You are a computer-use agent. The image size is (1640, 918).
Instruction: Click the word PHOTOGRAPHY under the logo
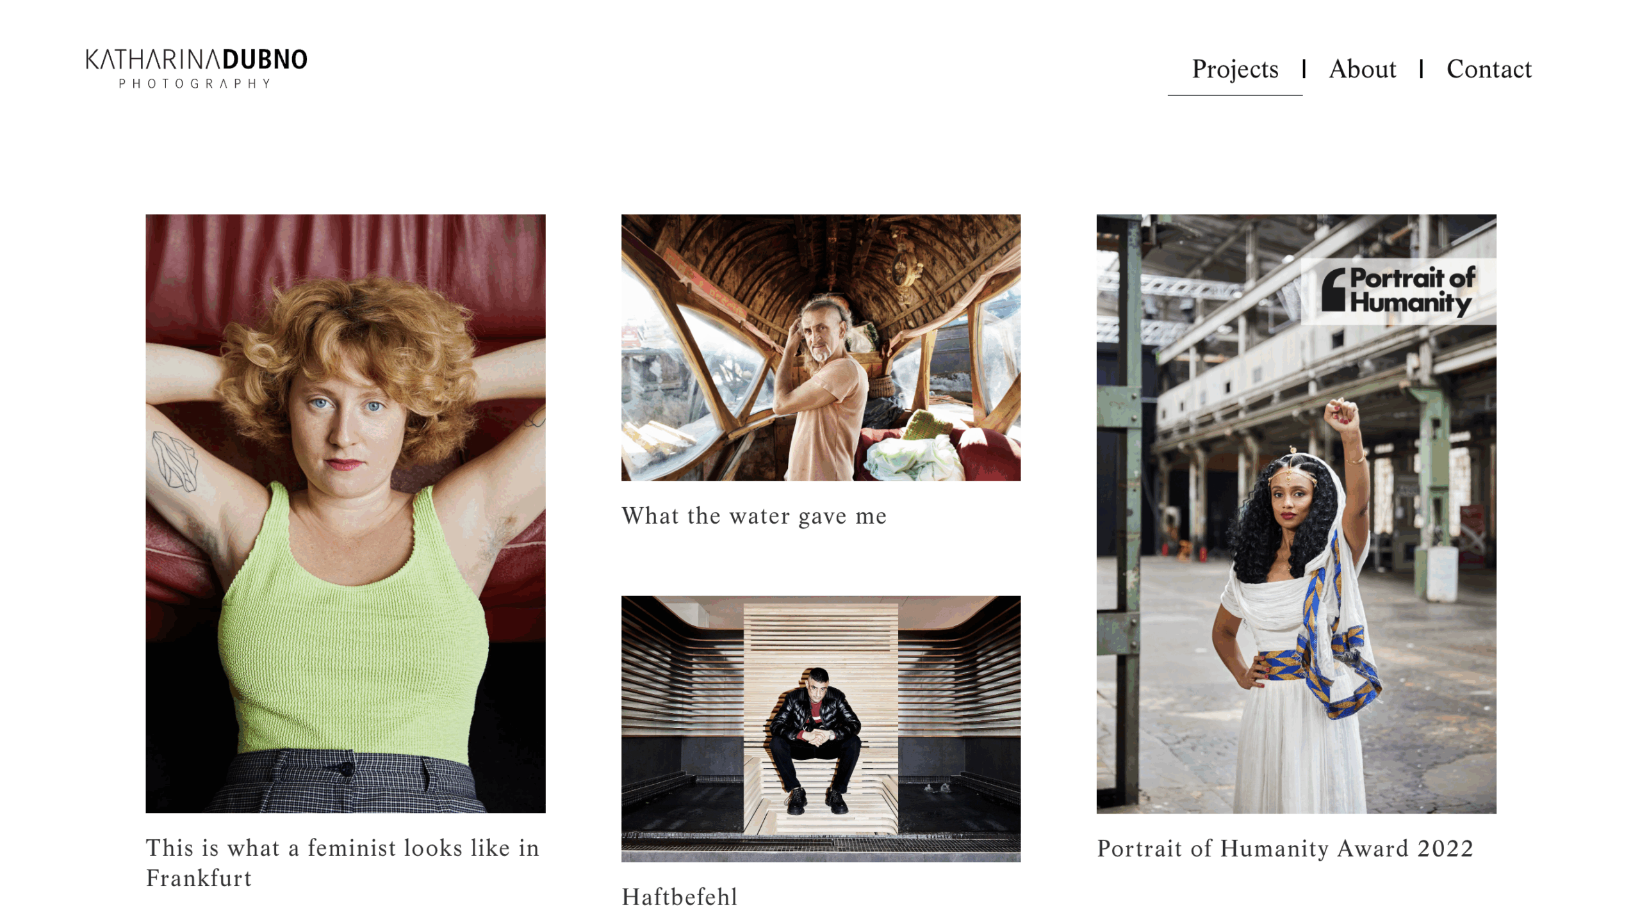195,84
